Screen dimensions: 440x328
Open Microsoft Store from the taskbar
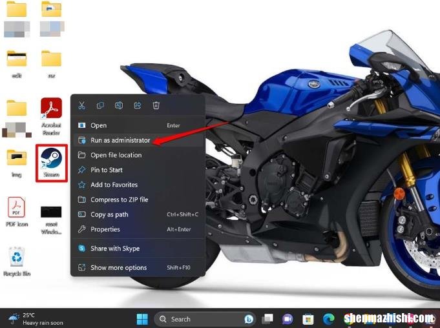point(308,319)
